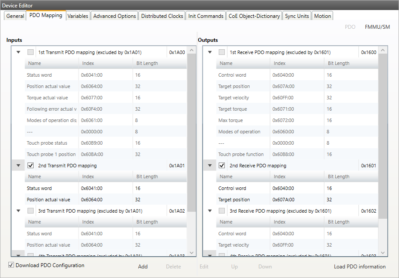
Task: Collapse the 2nd Receive PDO mapping section
Action: [210, 166]
